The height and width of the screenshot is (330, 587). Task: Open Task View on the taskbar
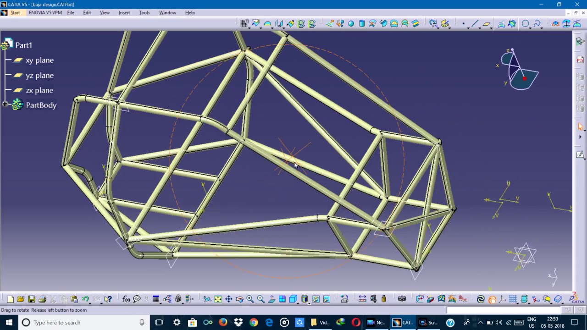pos(159,322)
